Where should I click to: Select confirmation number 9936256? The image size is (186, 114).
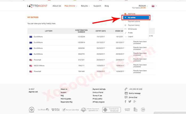coord(81,48)
